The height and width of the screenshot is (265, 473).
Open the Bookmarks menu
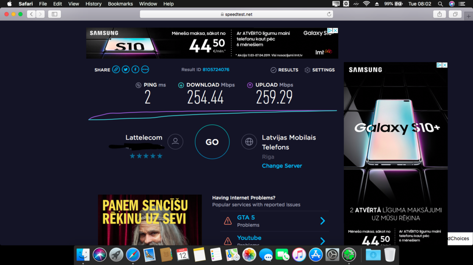click(120, 4)
